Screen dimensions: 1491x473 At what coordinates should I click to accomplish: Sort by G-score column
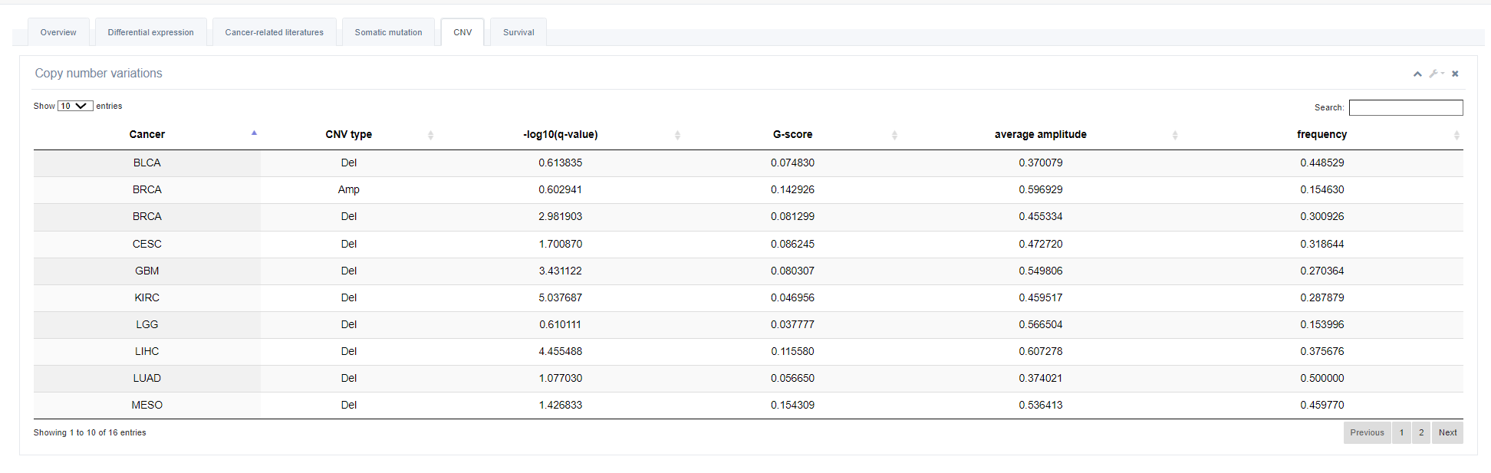point(792,134)
